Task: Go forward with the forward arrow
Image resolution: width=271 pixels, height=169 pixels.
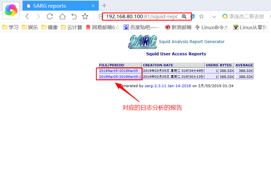Action: click(38, 16)
